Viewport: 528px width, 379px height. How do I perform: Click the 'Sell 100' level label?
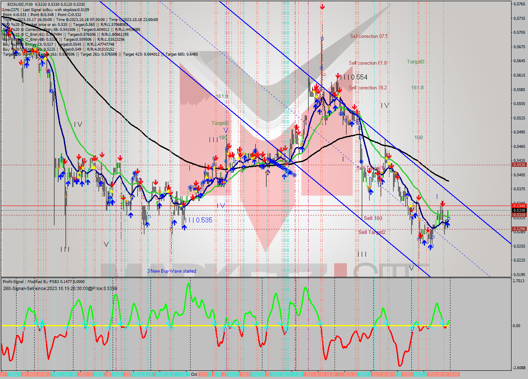372,218
